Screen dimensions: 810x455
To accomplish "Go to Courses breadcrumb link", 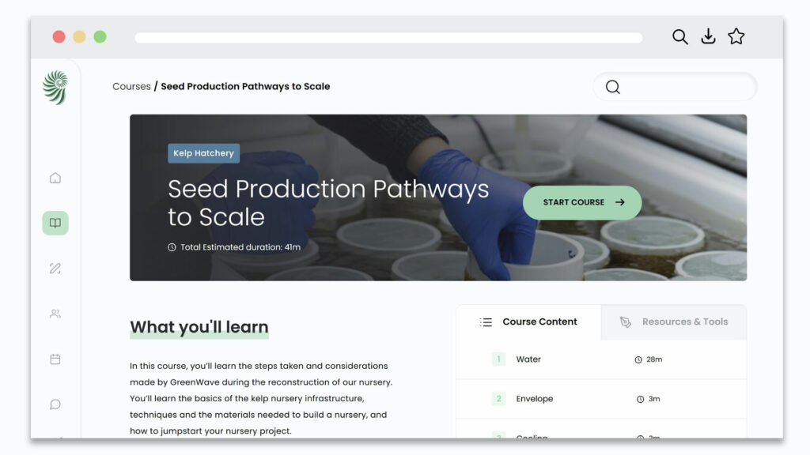I will point(131,87).
